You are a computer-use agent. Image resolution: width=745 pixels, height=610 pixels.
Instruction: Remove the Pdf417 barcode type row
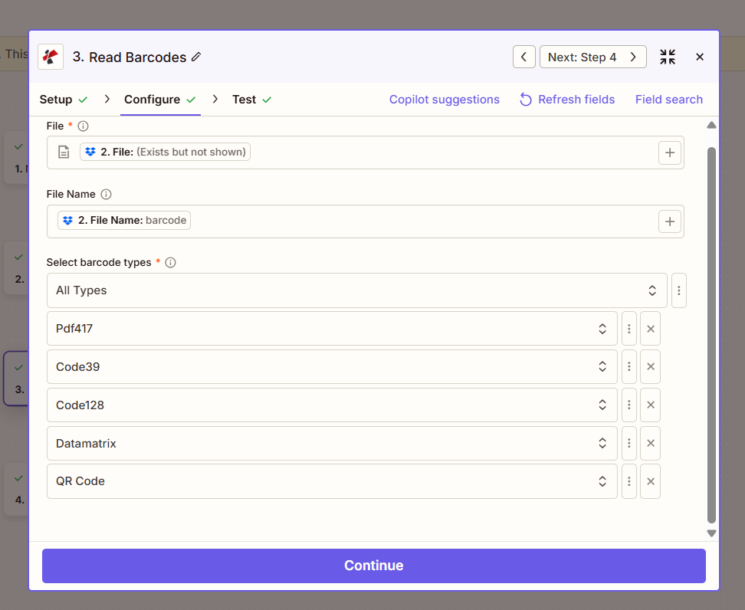[650, 329]
